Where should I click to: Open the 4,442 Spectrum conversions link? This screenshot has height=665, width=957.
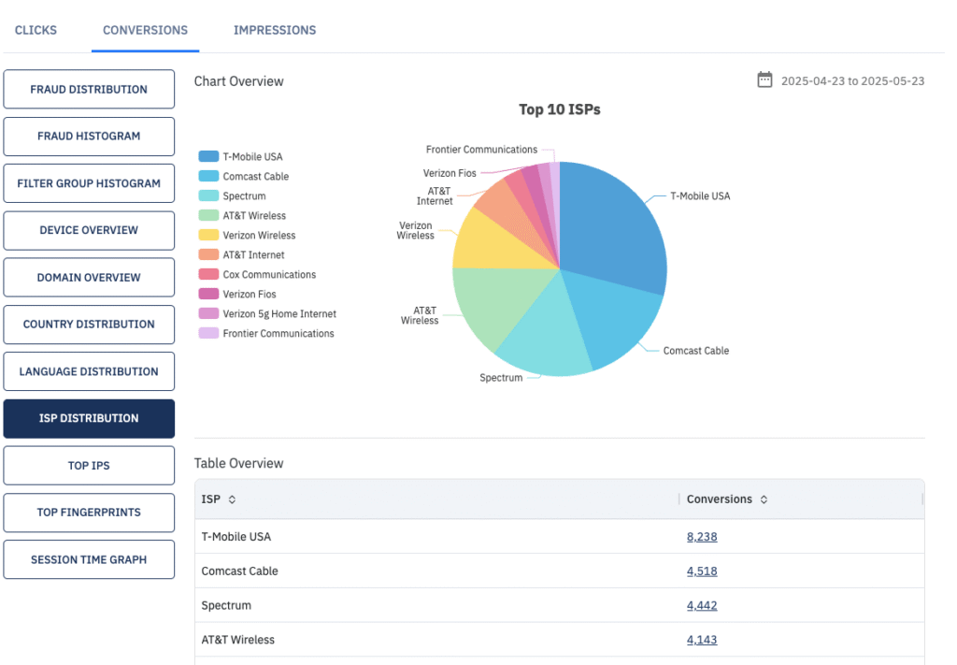point(702,605)
